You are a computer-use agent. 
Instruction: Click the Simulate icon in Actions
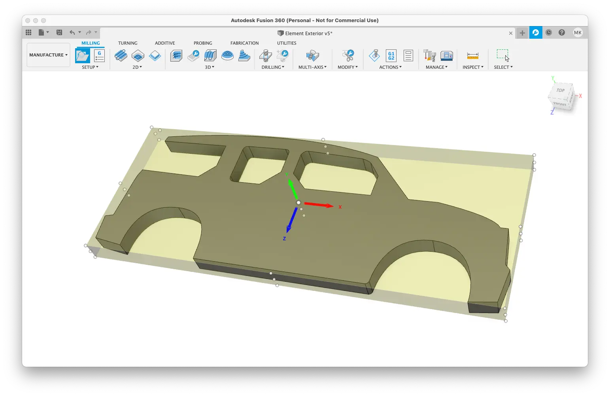click(374, 56)
